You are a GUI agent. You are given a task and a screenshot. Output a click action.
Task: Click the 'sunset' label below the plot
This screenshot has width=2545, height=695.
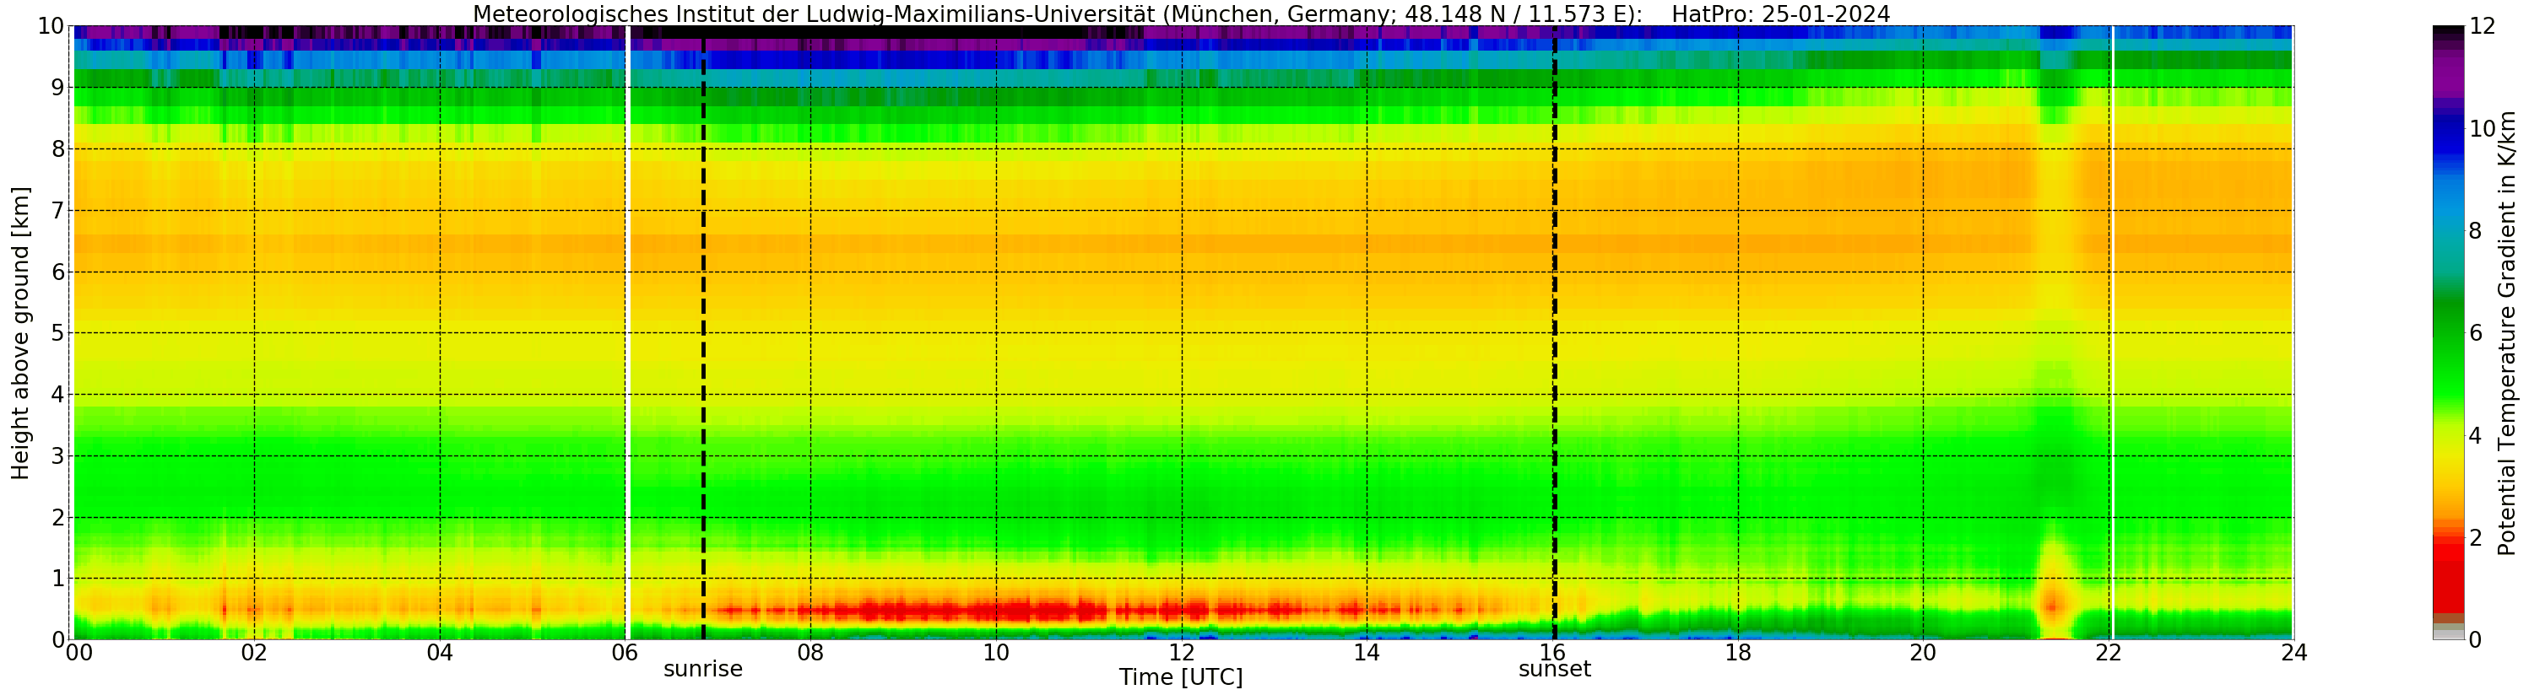point(1555,670)
